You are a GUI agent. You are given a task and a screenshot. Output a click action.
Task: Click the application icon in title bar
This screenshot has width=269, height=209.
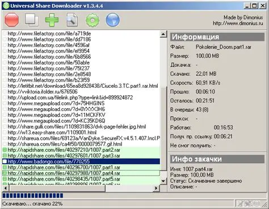pyautogui.click(x=6, y=5)
